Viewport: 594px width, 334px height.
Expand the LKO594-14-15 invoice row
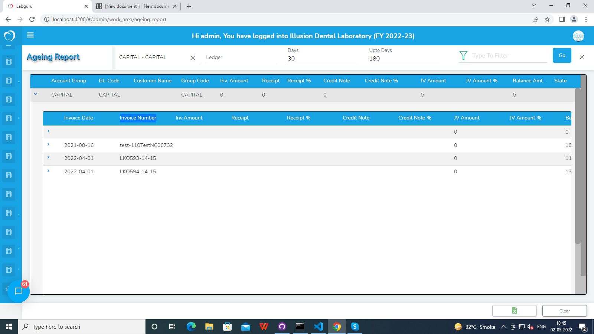coord(48,171)
